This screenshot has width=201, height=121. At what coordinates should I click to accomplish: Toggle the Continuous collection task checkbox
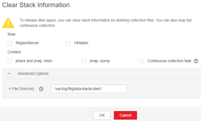(141, 61)
